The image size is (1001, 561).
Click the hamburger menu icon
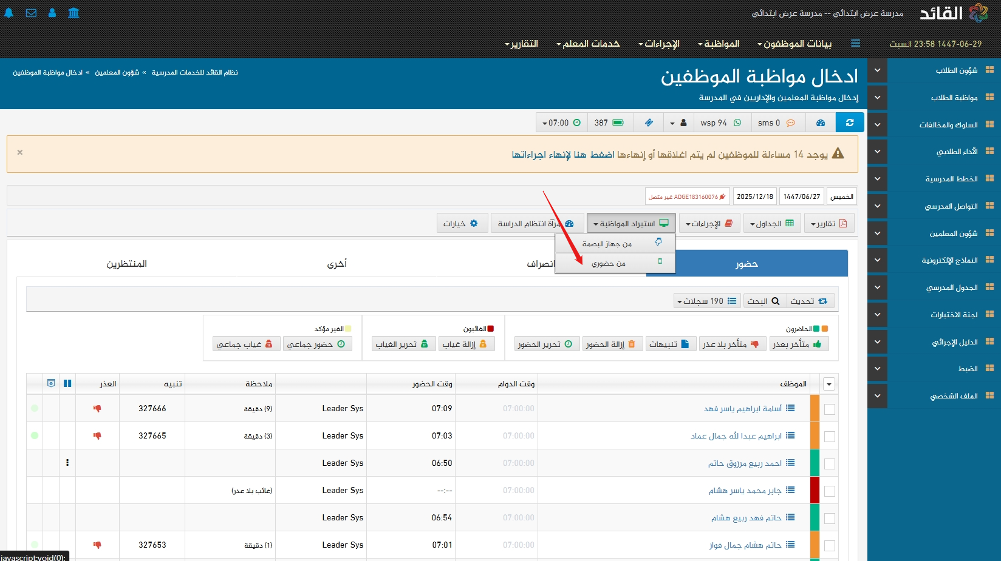point(855,44)
